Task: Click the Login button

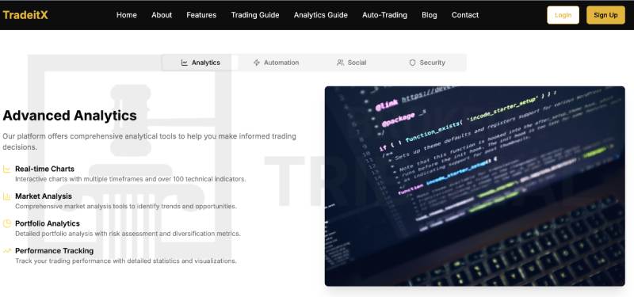Action: [563, 15]
